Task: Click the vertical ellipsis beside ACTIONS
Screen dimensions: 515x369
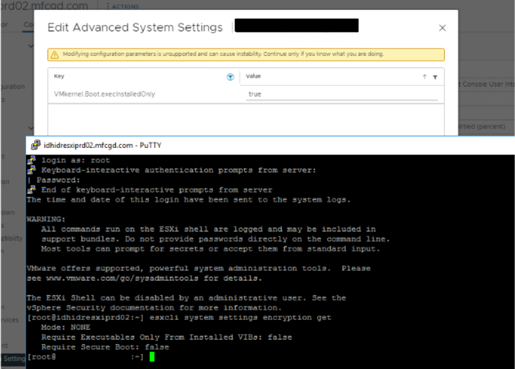Action: coord(107,7)
